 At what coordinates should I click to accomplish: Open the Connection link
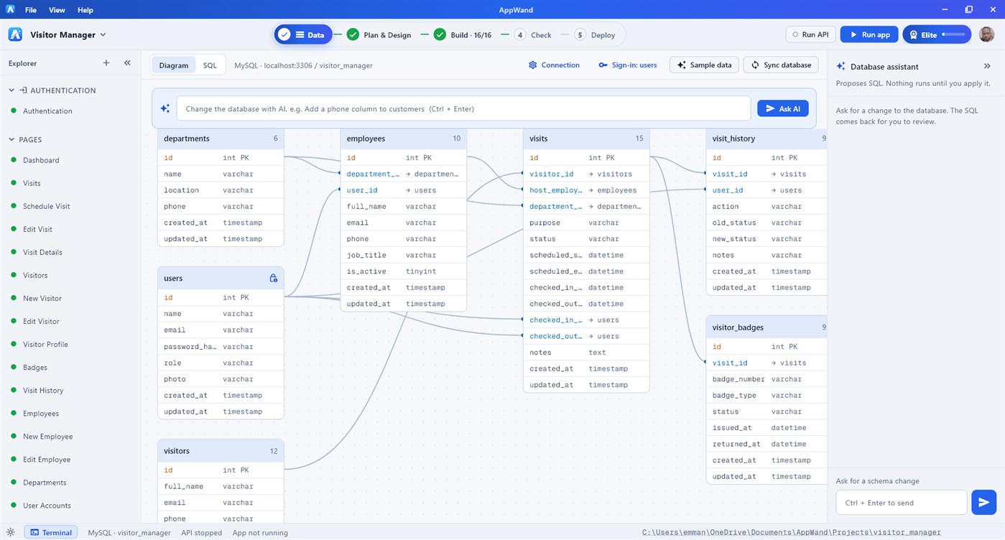click(554, 65)
